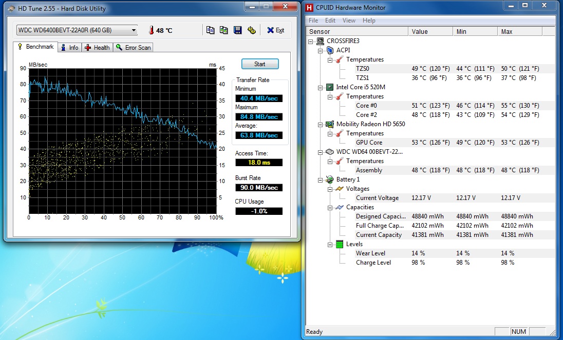Click the NUM status bar indicator
The height and width of the screenshot is (340, 563).
click(x=518, y=332)
